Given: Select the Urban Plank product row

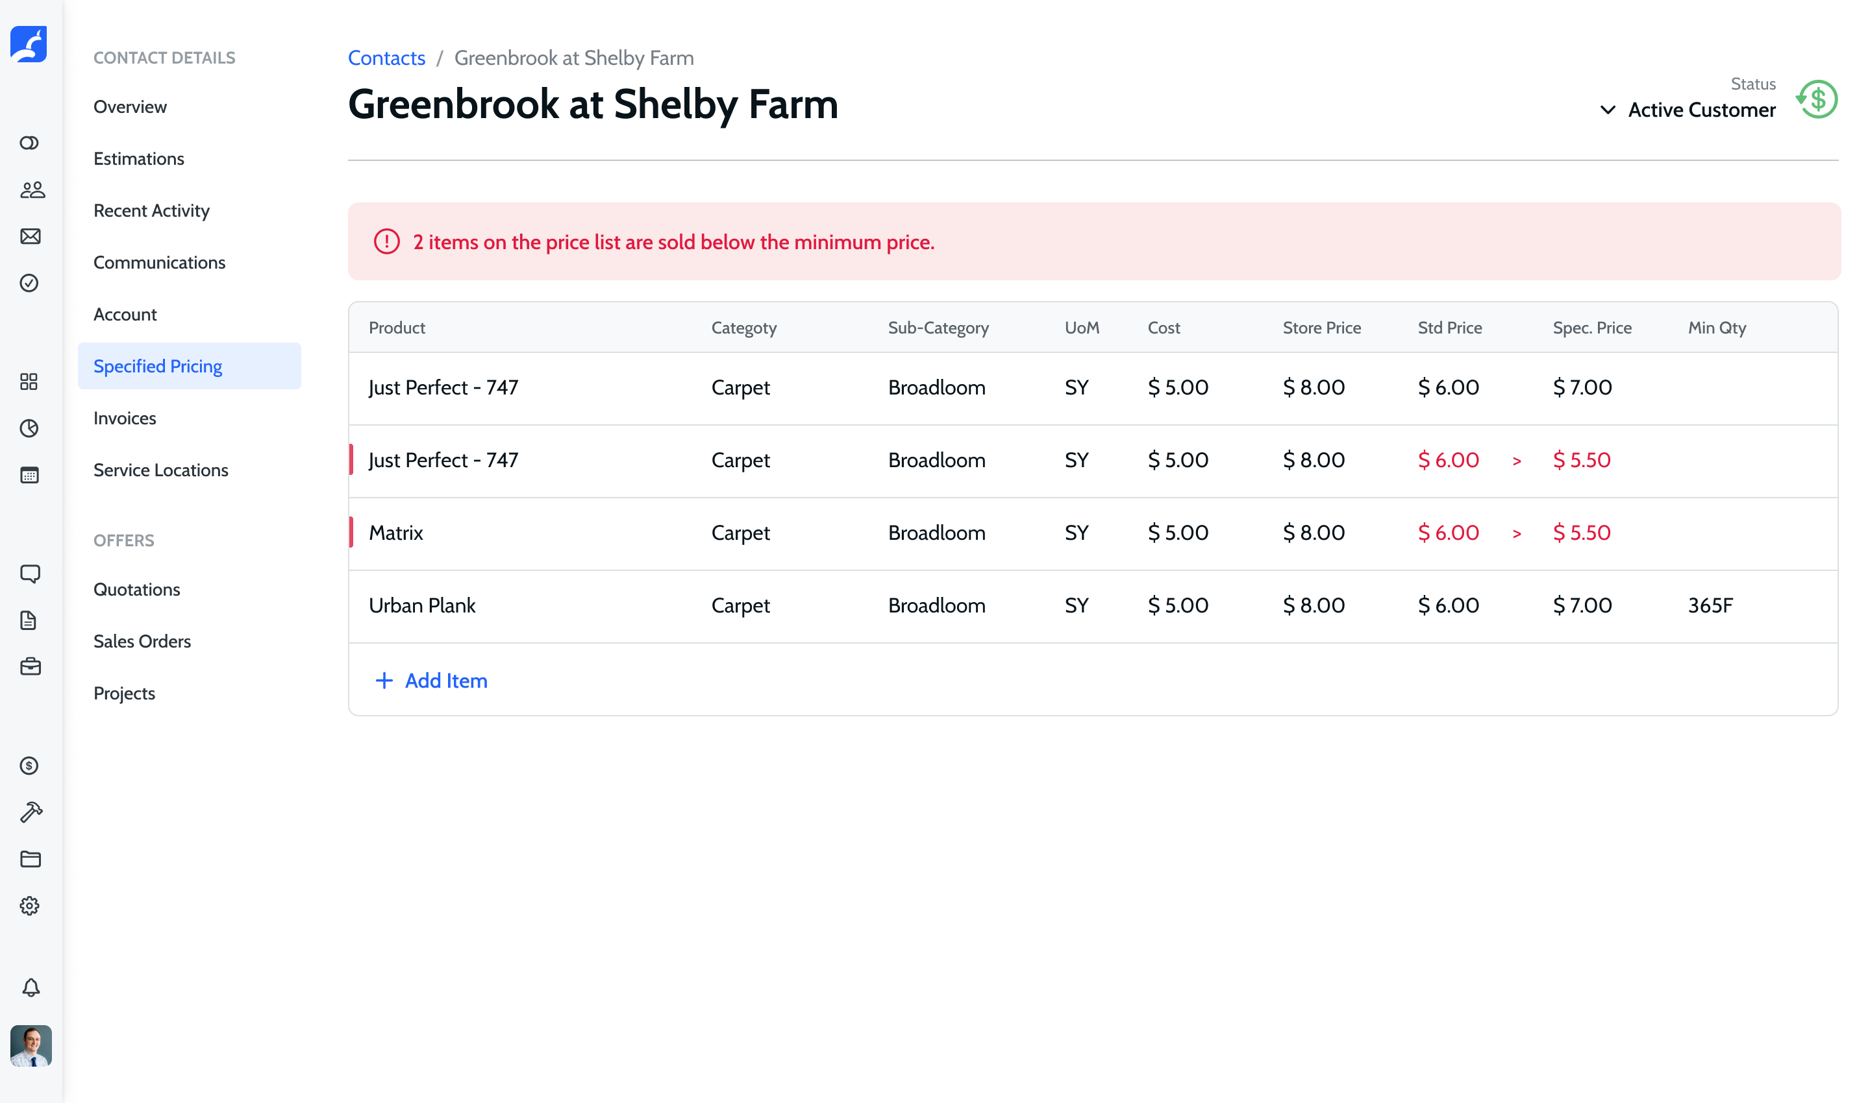Looking at the screenshot, I should [423, 606].
